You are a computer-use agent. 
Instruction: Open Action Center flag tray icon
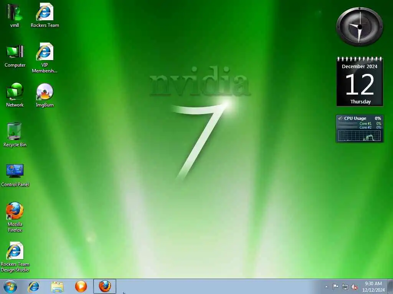coord(335,287)
